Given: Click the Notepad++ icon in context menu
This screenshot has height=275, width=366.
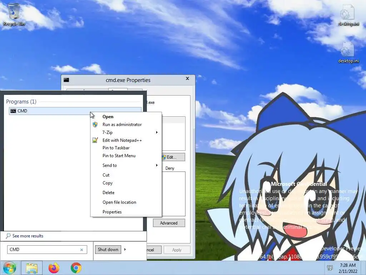Looking at the screenshot, I should click(95, 140).
